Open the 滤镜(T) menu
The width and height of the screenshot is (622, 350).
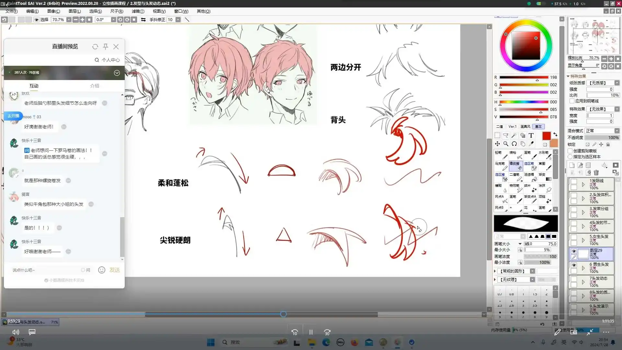pos(138,11)
